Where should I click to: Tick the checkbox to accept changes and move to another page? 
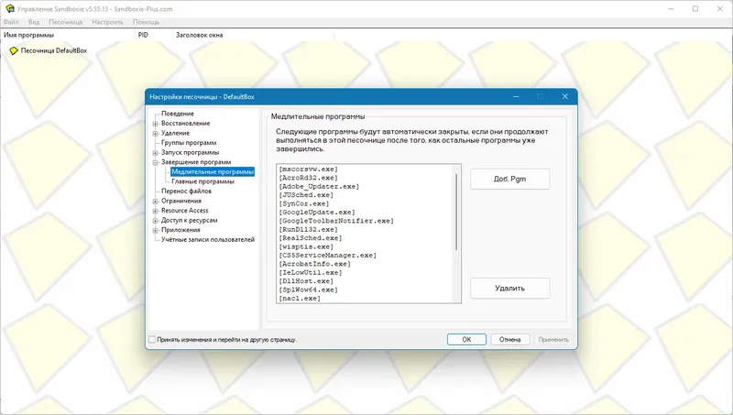pyautogui.click(x=152, y=339)
